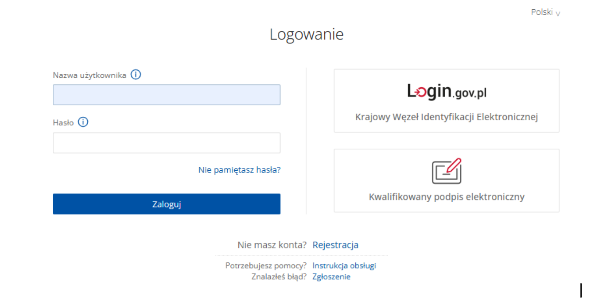
Task: Open the Nie pamiętasz hasła? link
Action: tap(239, 170)
